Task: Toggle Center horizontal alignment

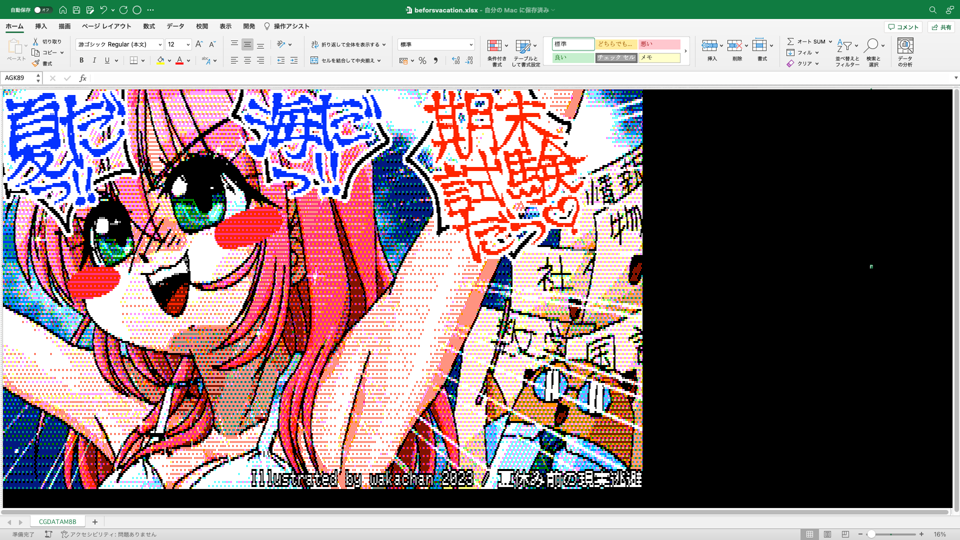Action: point(247,60)
